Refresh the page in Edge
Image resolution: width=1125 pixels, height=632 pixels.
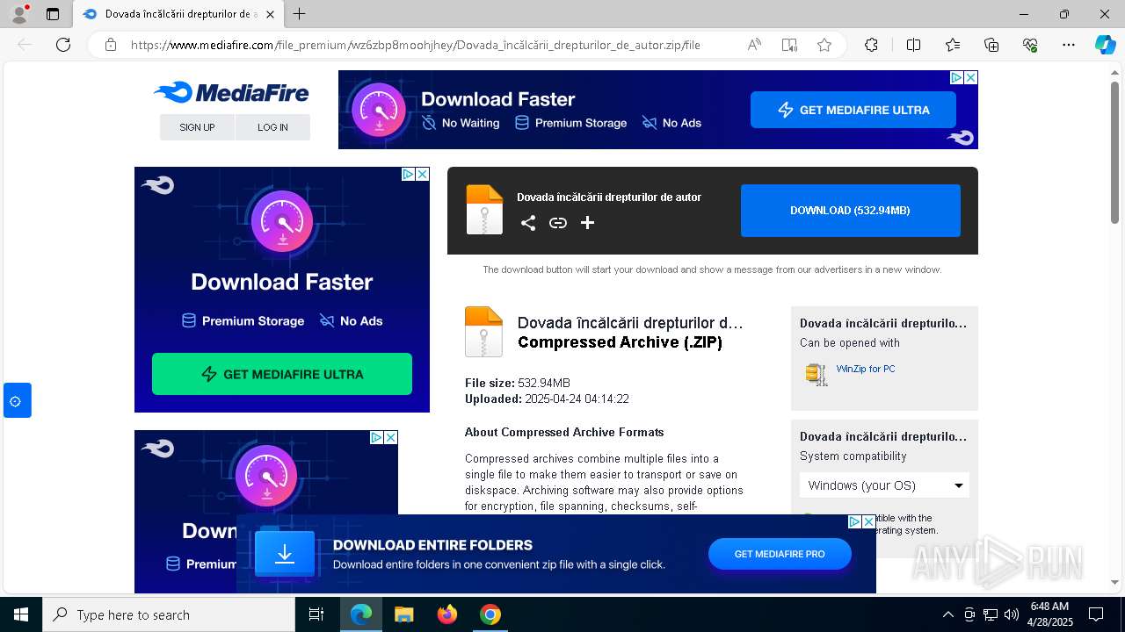coord(63,45)
